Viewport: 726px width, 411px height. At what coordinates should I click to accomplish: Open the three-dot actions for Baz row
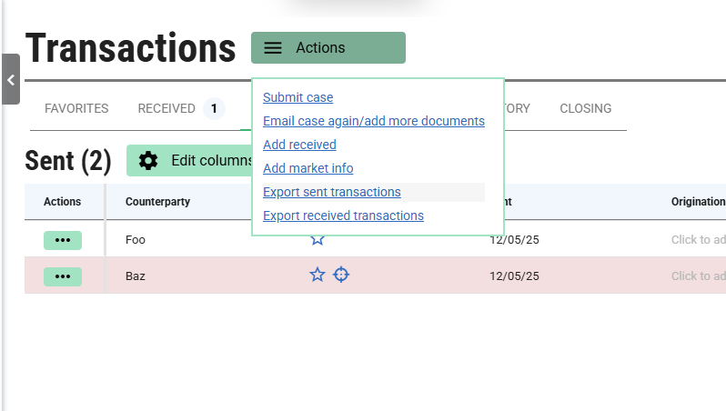tap(63, 276)
